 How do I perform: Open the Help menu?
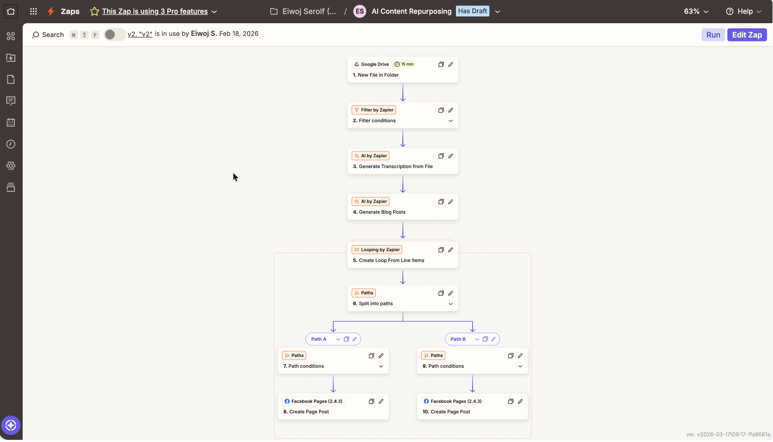[x=744, y=12]
